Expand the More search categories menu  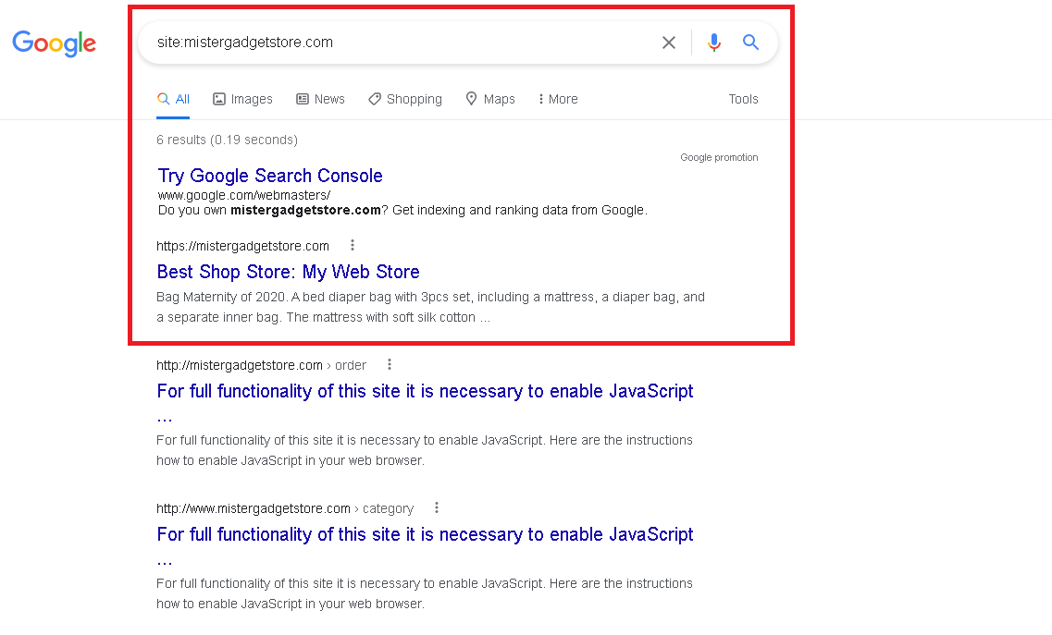tap(558, 99)
